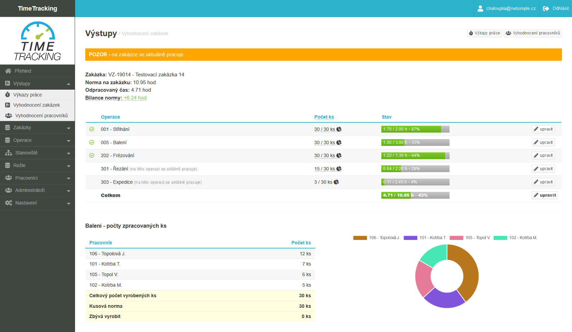Screen dimensions: 572x332
Task: Expand the Operace menu arrow
Action: pos(69,141)
